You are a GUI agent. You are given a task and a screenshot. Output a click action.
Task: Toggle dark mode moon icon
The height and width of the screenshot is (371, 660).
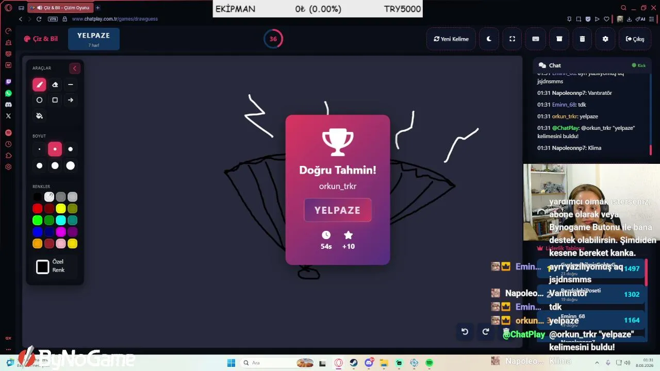click(489, 39)
